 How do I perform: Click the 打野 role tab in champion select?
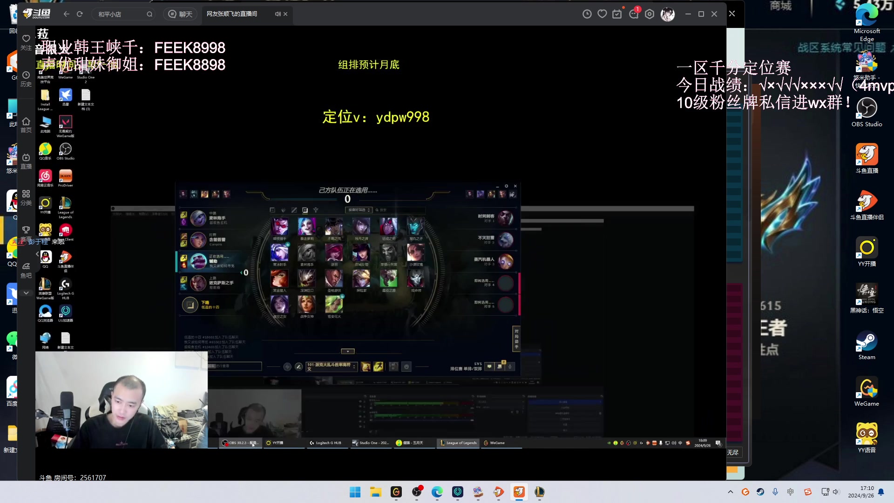pos(284,210)
